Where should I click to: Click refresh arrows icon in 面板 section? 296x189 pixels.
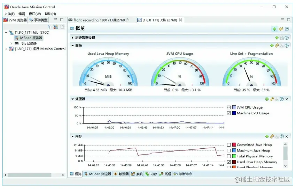click(x=277, y=46)
